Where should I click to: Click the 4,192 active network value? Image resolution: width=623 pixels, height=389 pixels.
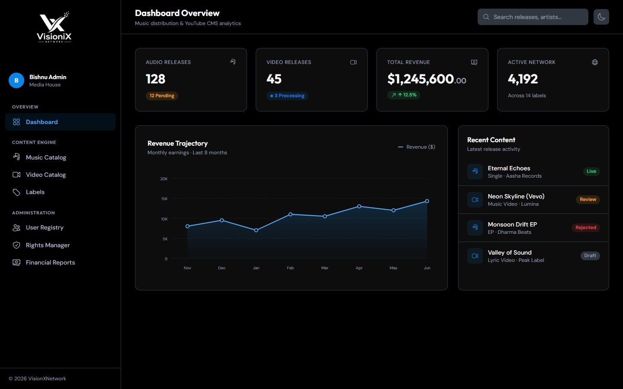point(523,79)
